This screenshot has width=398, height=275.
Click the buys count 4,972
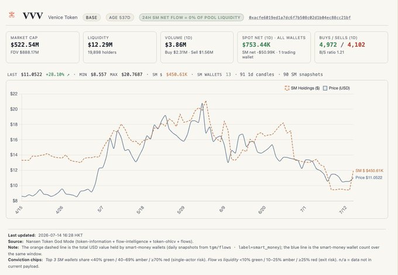point(328,45)
